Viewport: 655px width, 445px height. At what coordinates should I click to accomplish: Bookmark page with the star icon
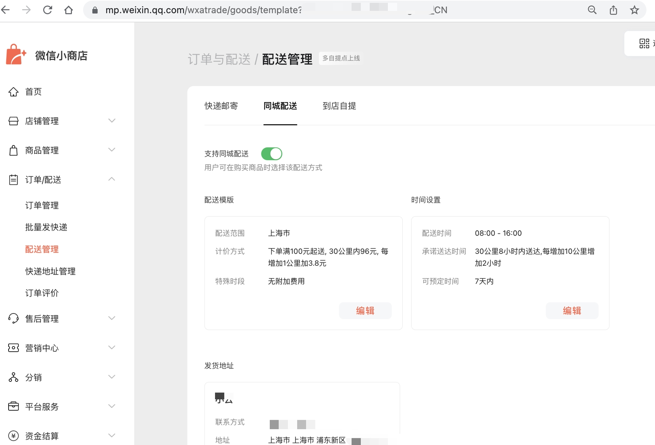tap(634, 10)
